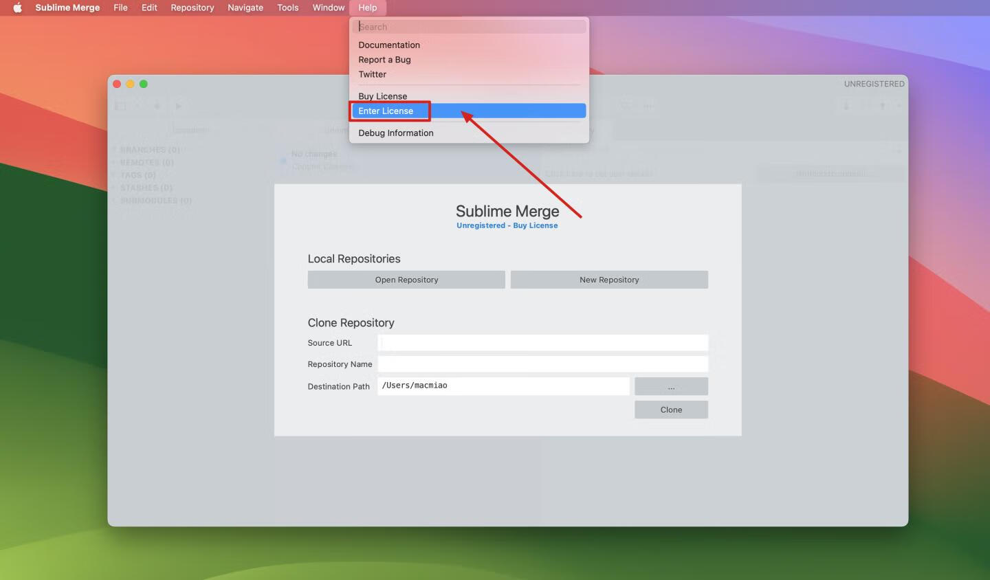Screen dimensions: 990x580
Task: Click the Sublime Merge heading text
Action: [x=507, y=211]
